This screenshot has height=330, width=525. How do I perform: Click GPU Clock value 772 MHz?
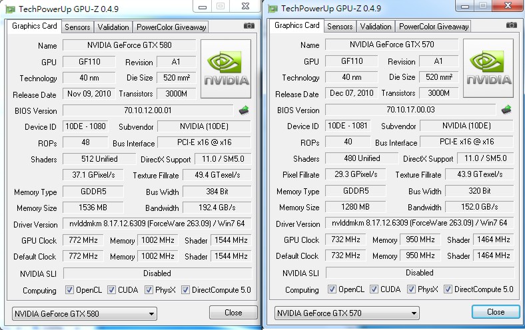83,240
